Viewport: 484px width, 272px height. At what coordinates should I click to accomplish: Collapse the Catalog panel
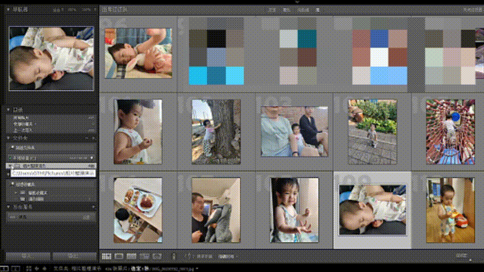point(8,109)
